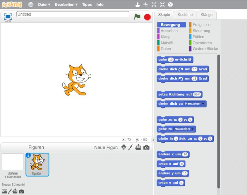Click the project title field Untitled

[72, 14]
